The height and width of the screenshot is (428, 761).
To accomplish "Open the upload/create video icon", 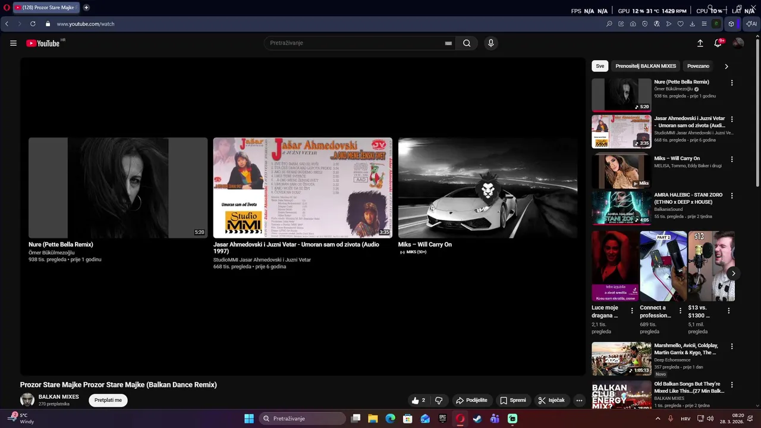I will tap(700, 43).
